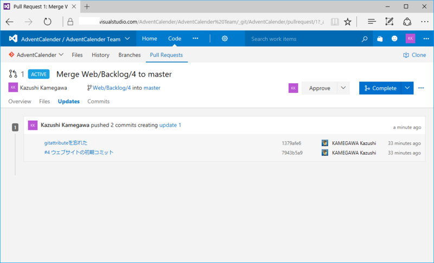
Task: Switch to the pull request Overview tab
Action: [20, 102]
